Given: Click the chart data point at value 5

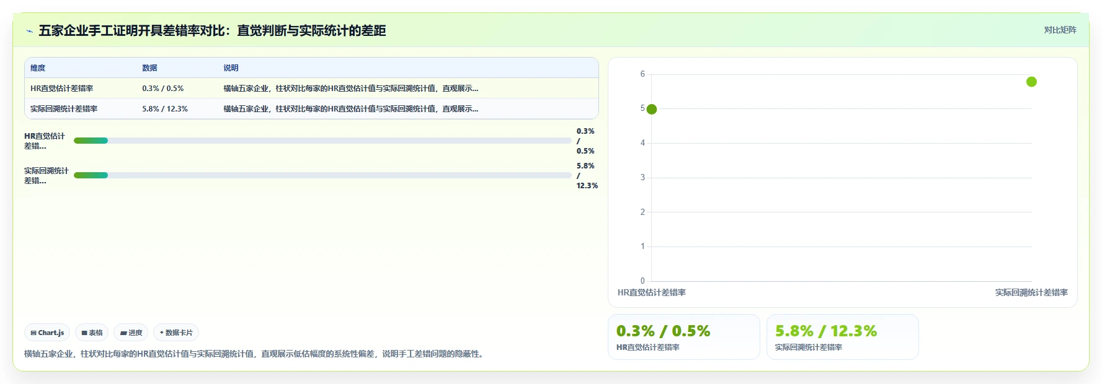Looking at the screenshot, I should tap(651, 109).
